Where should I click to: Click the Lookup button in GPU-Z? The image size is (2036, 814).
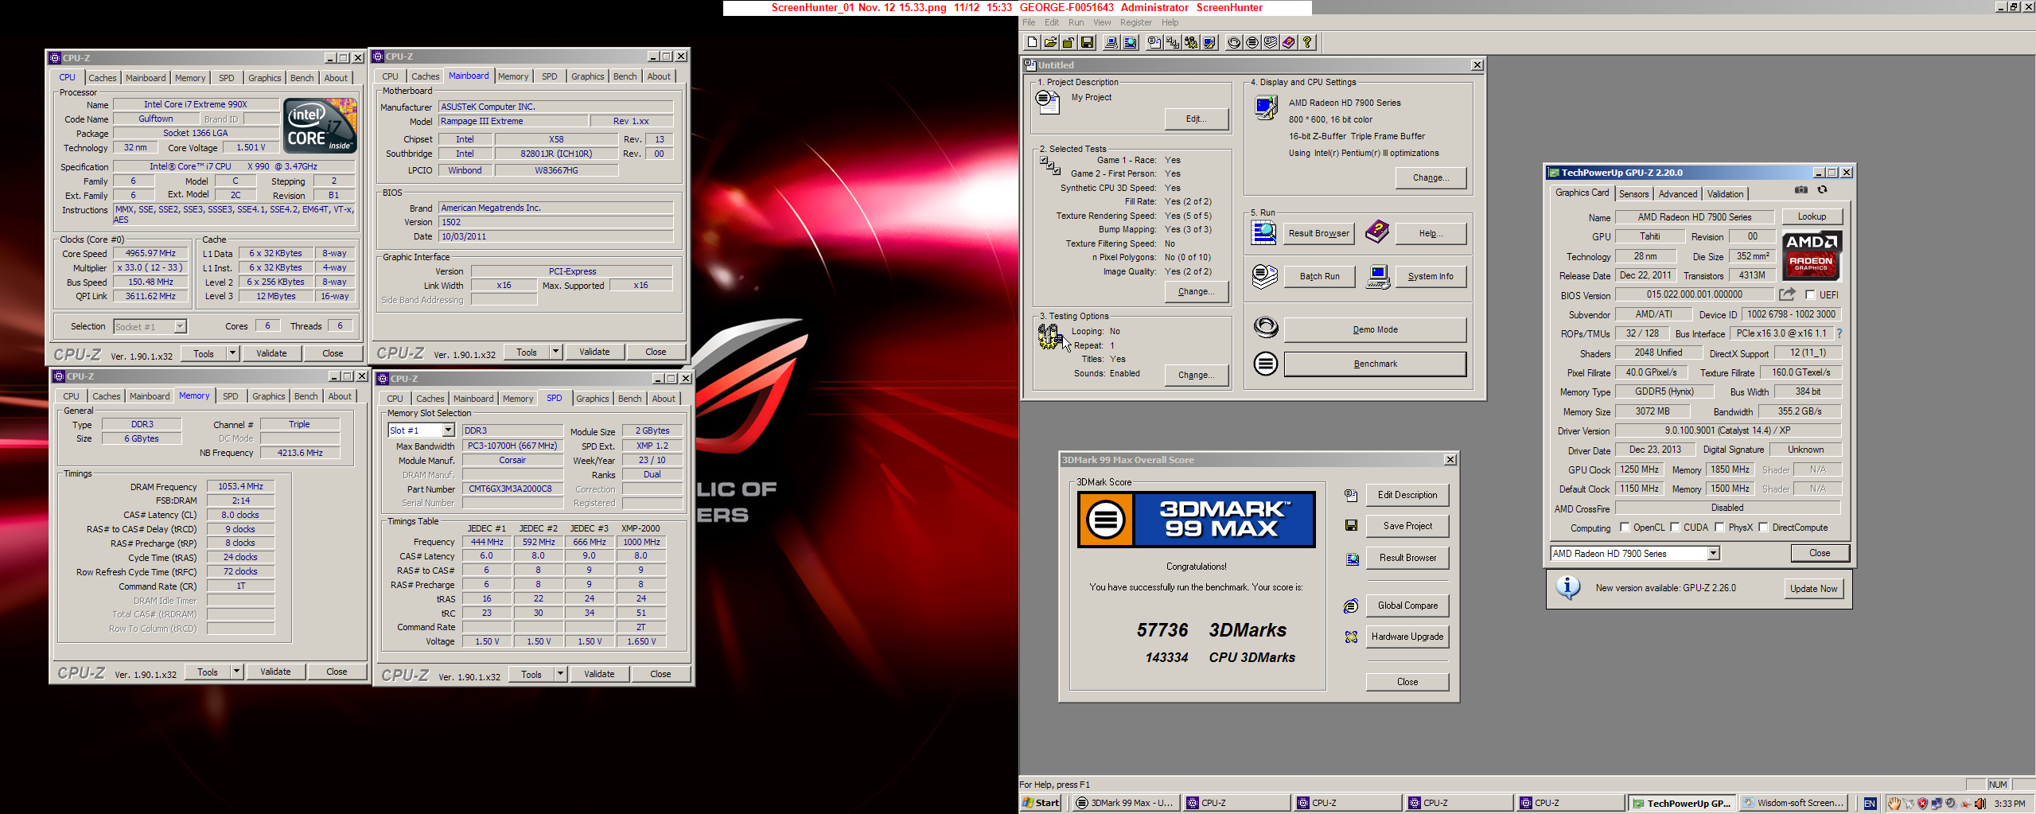point(1812,217)
